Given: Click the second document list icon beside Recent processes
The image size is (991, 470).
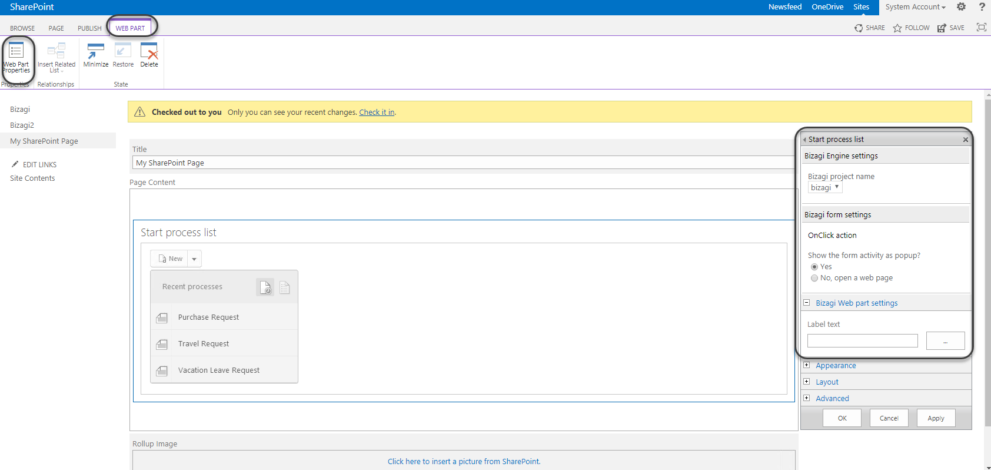Looking at the screenshot, I should [285, 287].
